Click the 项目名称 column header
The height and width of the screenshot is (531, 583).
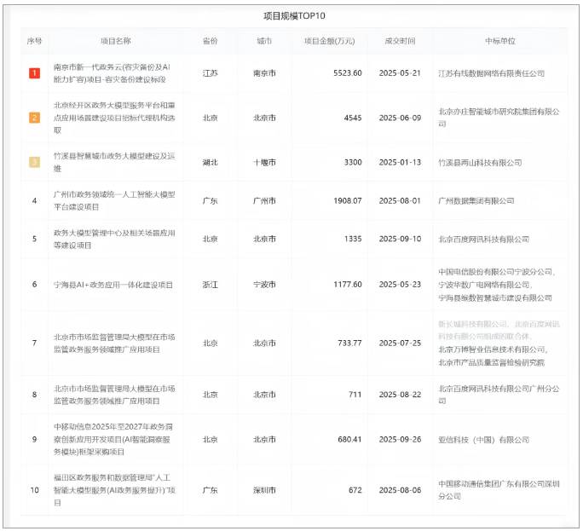pyautogui.click(x=116, y=41)
